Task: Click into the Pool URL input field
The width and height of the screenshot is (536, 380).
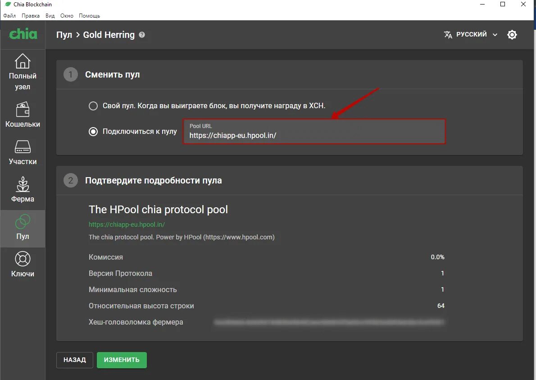Action: (x=314, y=131)
